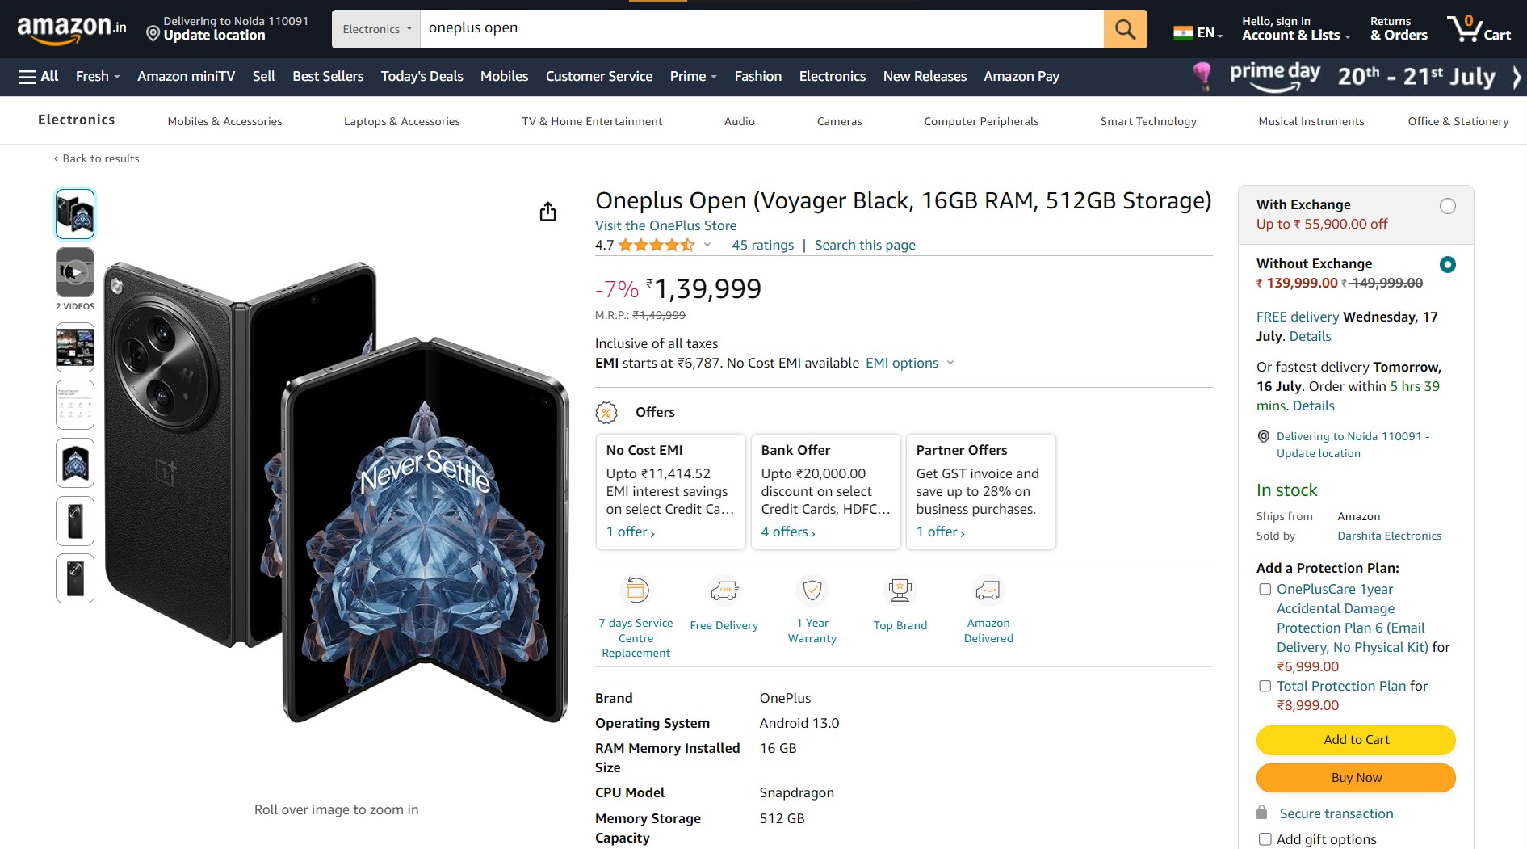Select the With Exchange radio option
The image size is (1527, 849).
(1447, 206)
